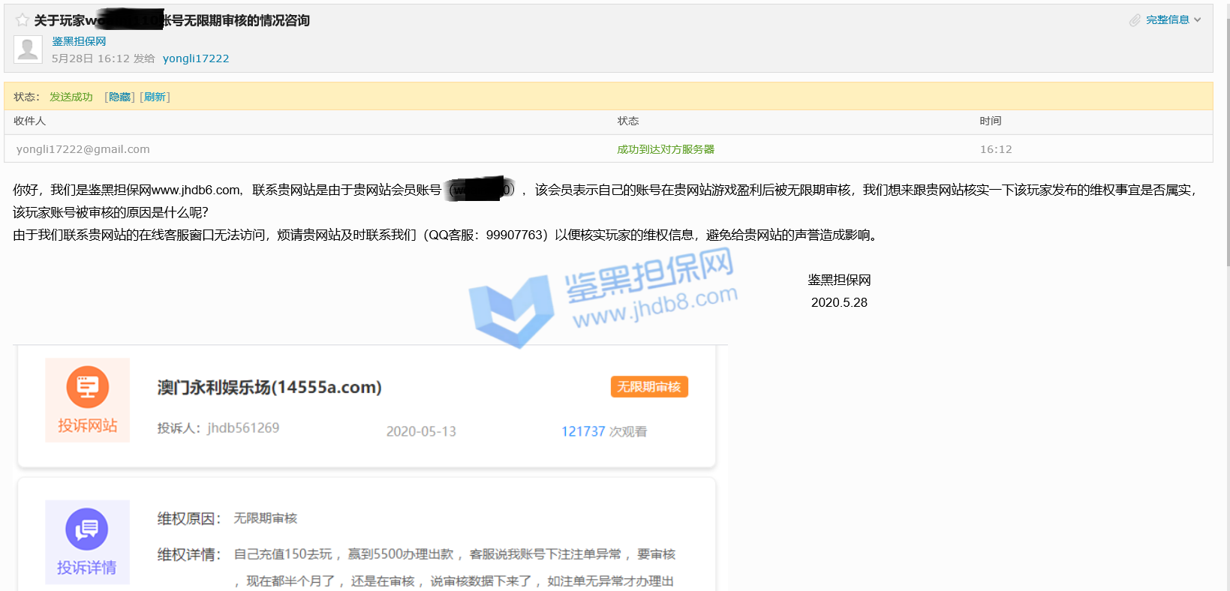Screen dimensions: 1230x591
Task: Click the paperclip attachment icon
Action: pyautogui.click(x=1135, y=20)
